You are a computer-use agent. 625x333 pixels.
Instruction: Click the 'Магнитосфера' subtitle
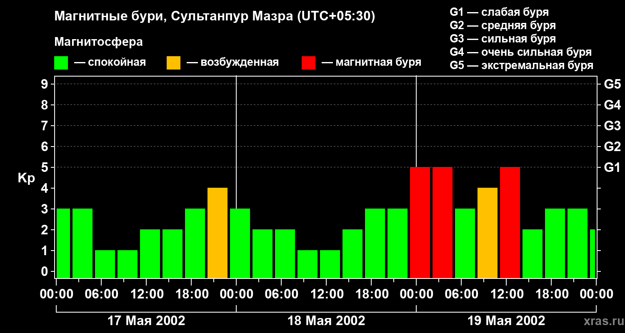[98, 42]
